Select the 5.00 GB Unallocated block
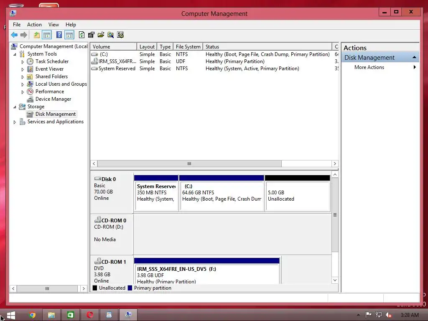Viewport: 428px width, 321px height. [298, 193]
